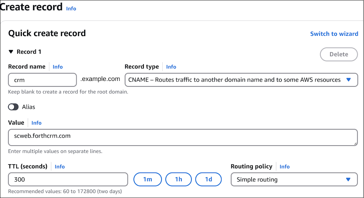Viewport: 364px width, 198px height.
Task: Click the Value box with scweb.forthcrm.com
Action: point(182,137)
